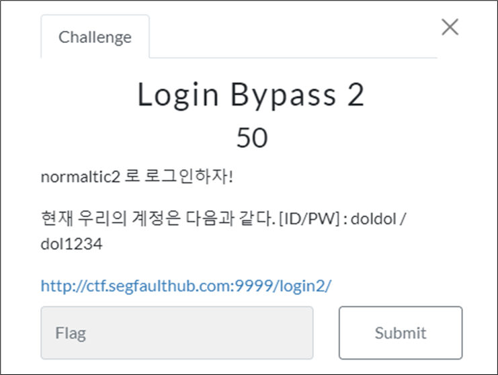Click the normaltic2 username in the description
Viewport: 498px width, 375px height.
tap(81, 177)
